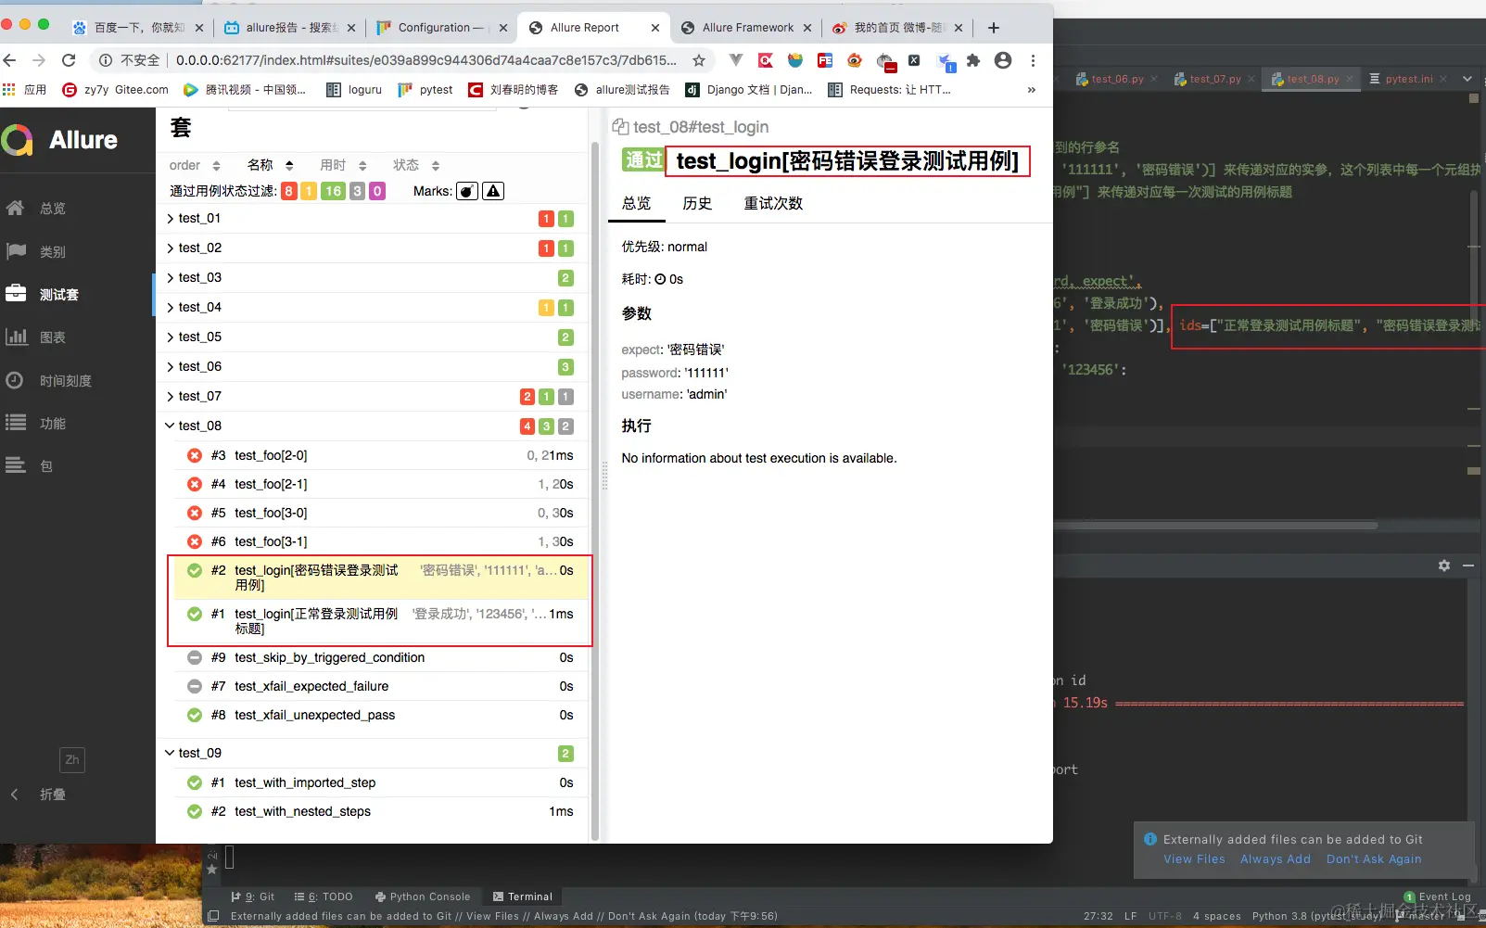
Task: Open the 包 packages sidebar item
Action: click(46, 466)
